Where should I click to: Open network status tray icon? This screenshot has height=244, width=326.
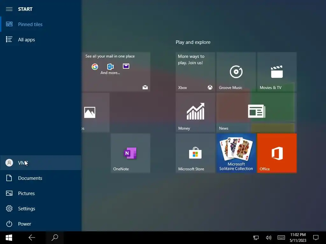tap(256, 238)
